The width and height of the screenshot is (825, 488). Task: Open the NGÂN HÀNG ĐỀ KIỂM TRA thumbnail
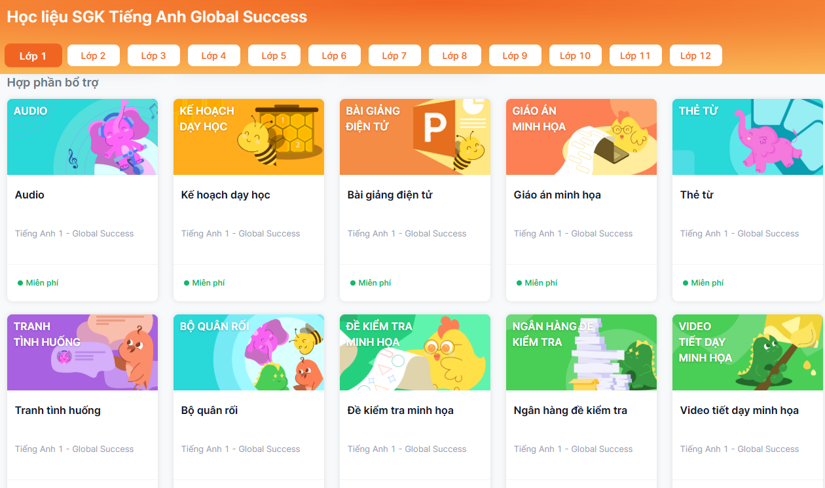click(x=581, y=352)
